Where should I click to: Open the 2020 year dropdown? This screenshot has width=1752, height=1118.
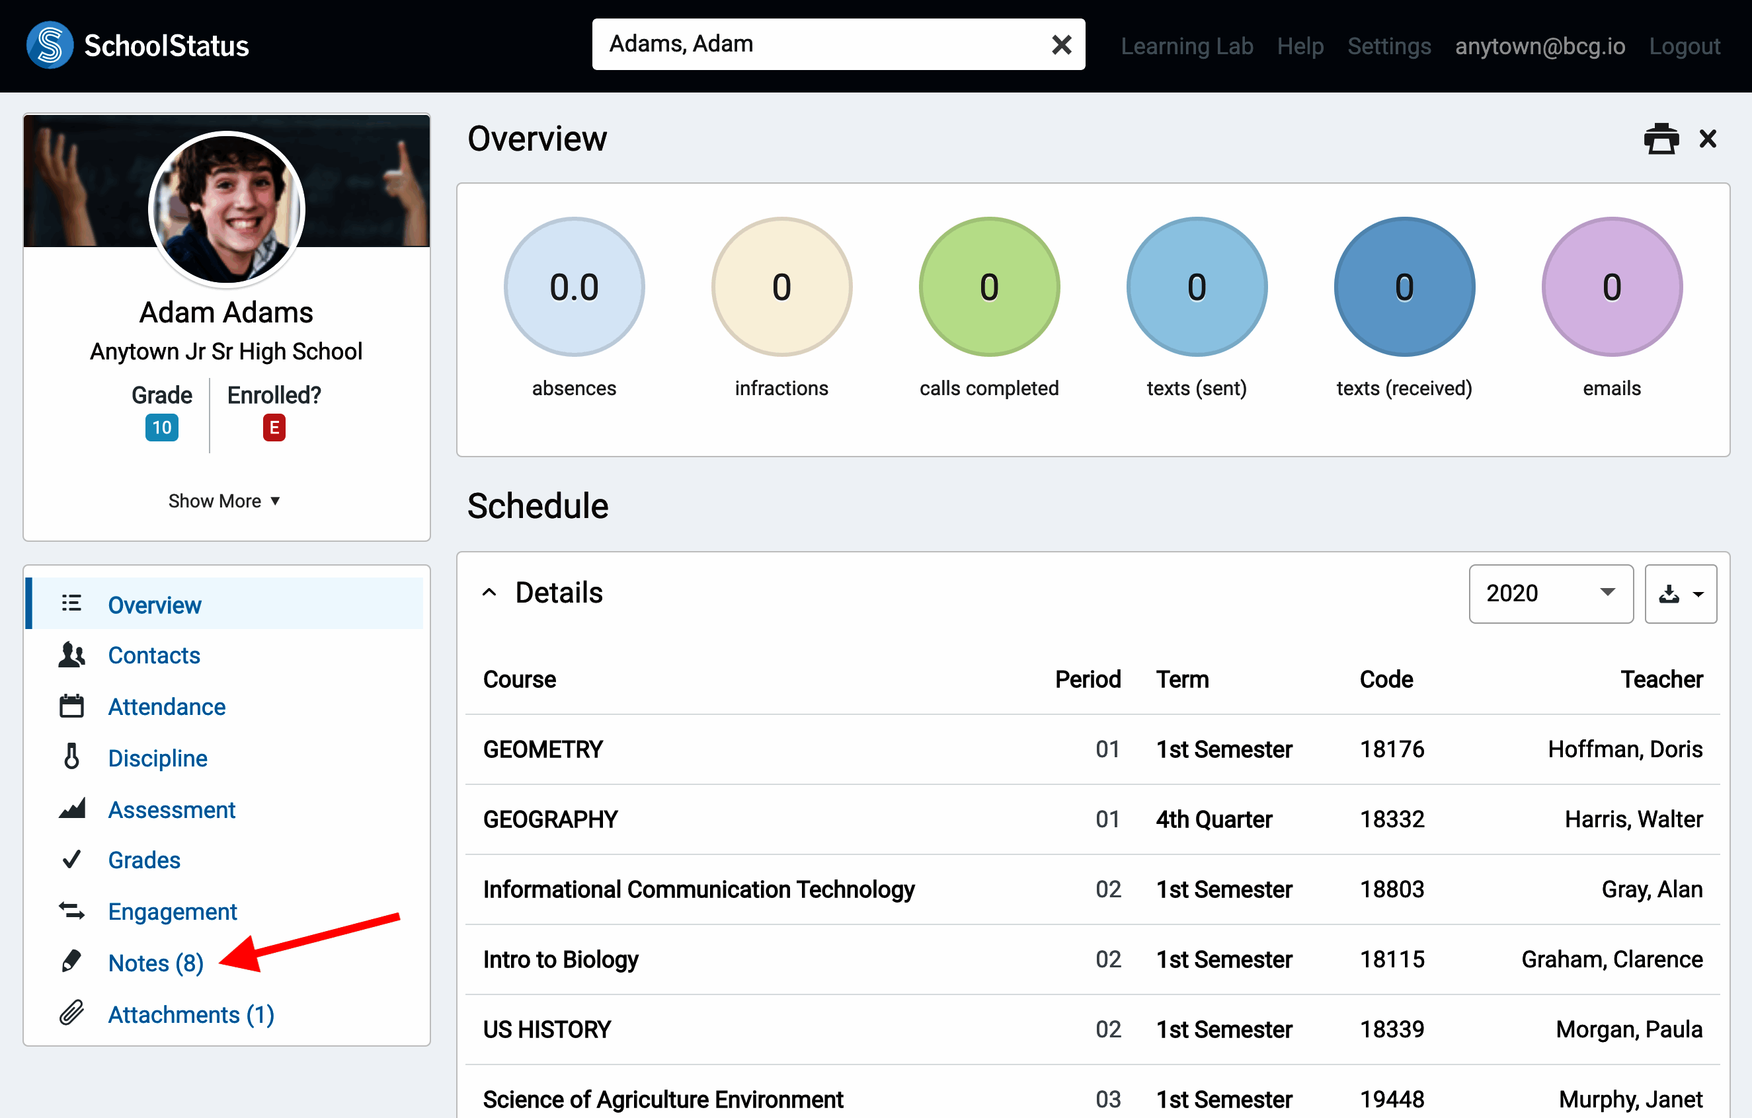pos(1550,593)
